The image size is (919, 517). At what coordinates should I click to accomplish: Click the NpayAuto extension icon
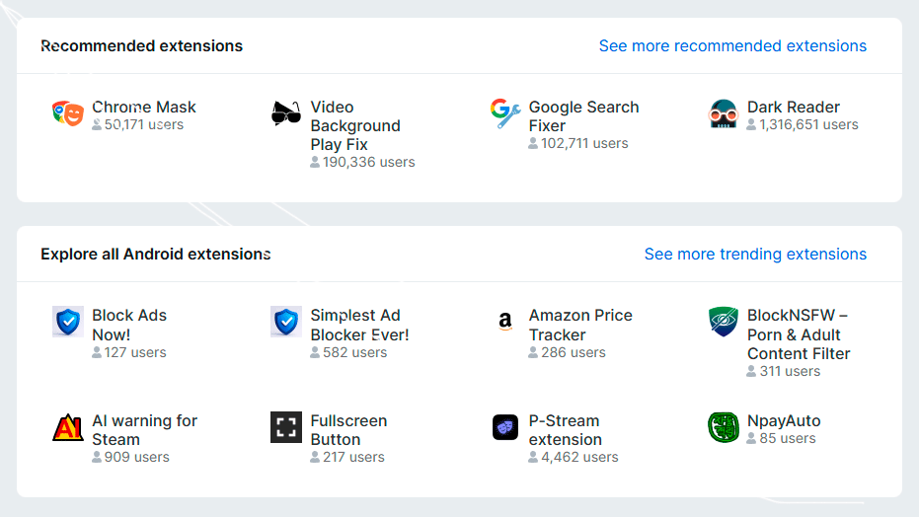pos(724,427)
